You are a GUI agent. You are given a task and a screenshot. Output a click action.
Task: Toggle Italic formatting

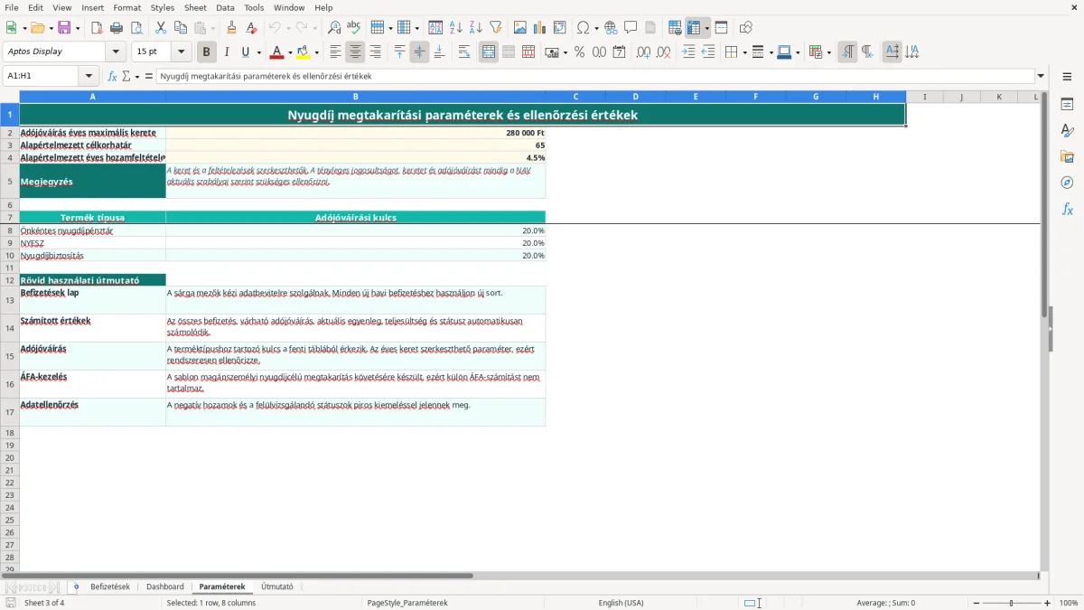pos(226,52)
